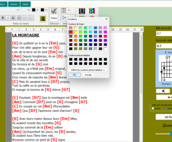Click the orange I column layout icon
This screenshot has width=172, height=142.
(64, 10)
